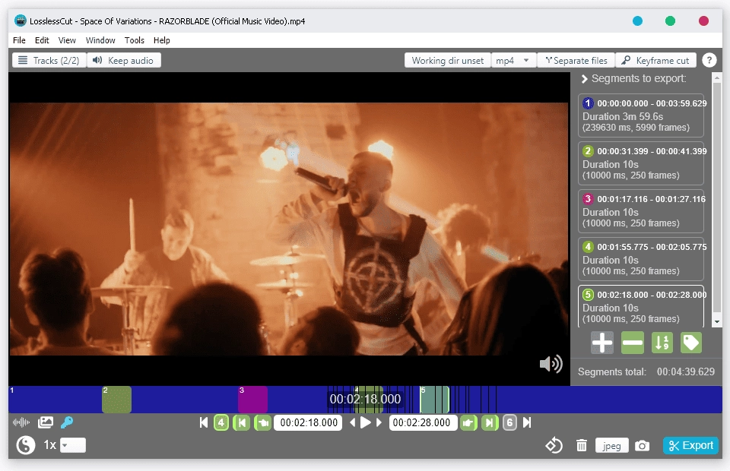The height and width of the screenshot is (471, 730).
Task: Open the Tools menu
Action: point(135,40)
